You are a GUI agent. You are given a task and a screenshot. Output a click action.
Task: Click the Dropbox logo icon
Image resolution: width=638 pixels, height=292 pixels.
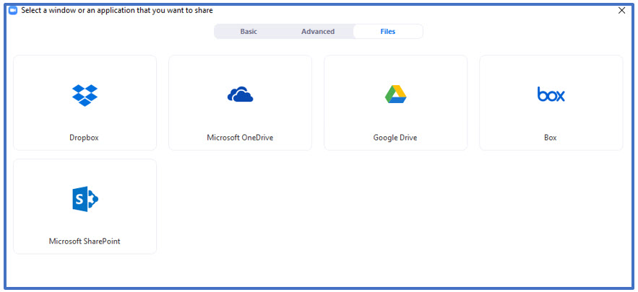pyautogui.click(x=85, y=95)
